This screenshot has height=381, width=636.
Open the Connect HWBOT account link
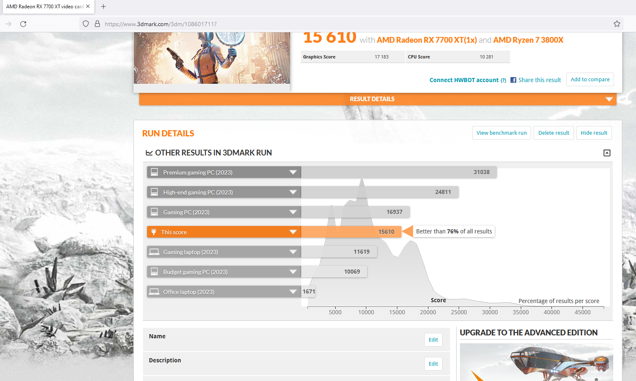click(464, 80)
